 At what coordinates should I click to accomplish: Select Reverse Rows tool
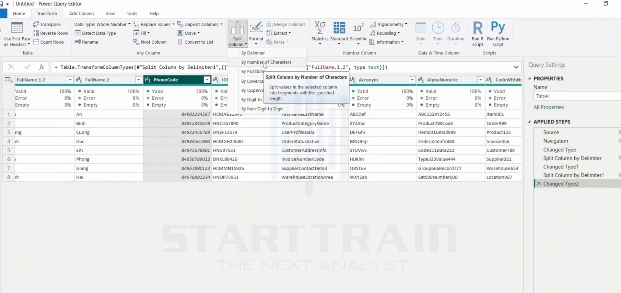pos(50,33)
